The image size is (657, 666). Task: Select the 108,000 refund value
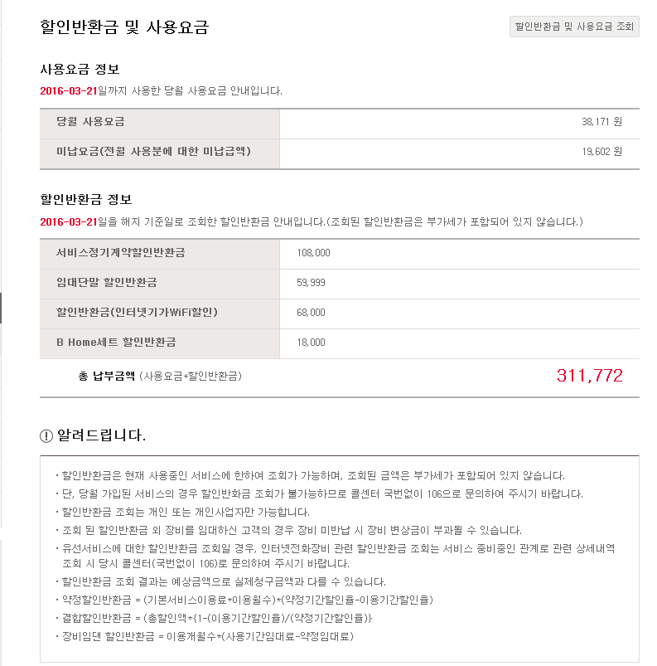tap(313, 253)
